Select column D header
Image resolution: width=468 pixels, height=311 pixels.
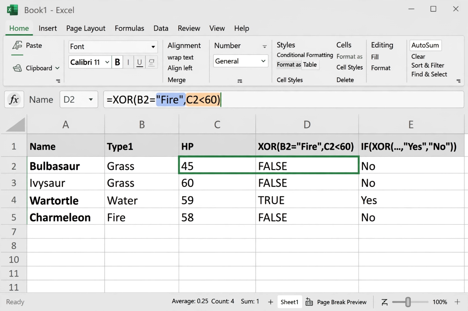point(307,125)
